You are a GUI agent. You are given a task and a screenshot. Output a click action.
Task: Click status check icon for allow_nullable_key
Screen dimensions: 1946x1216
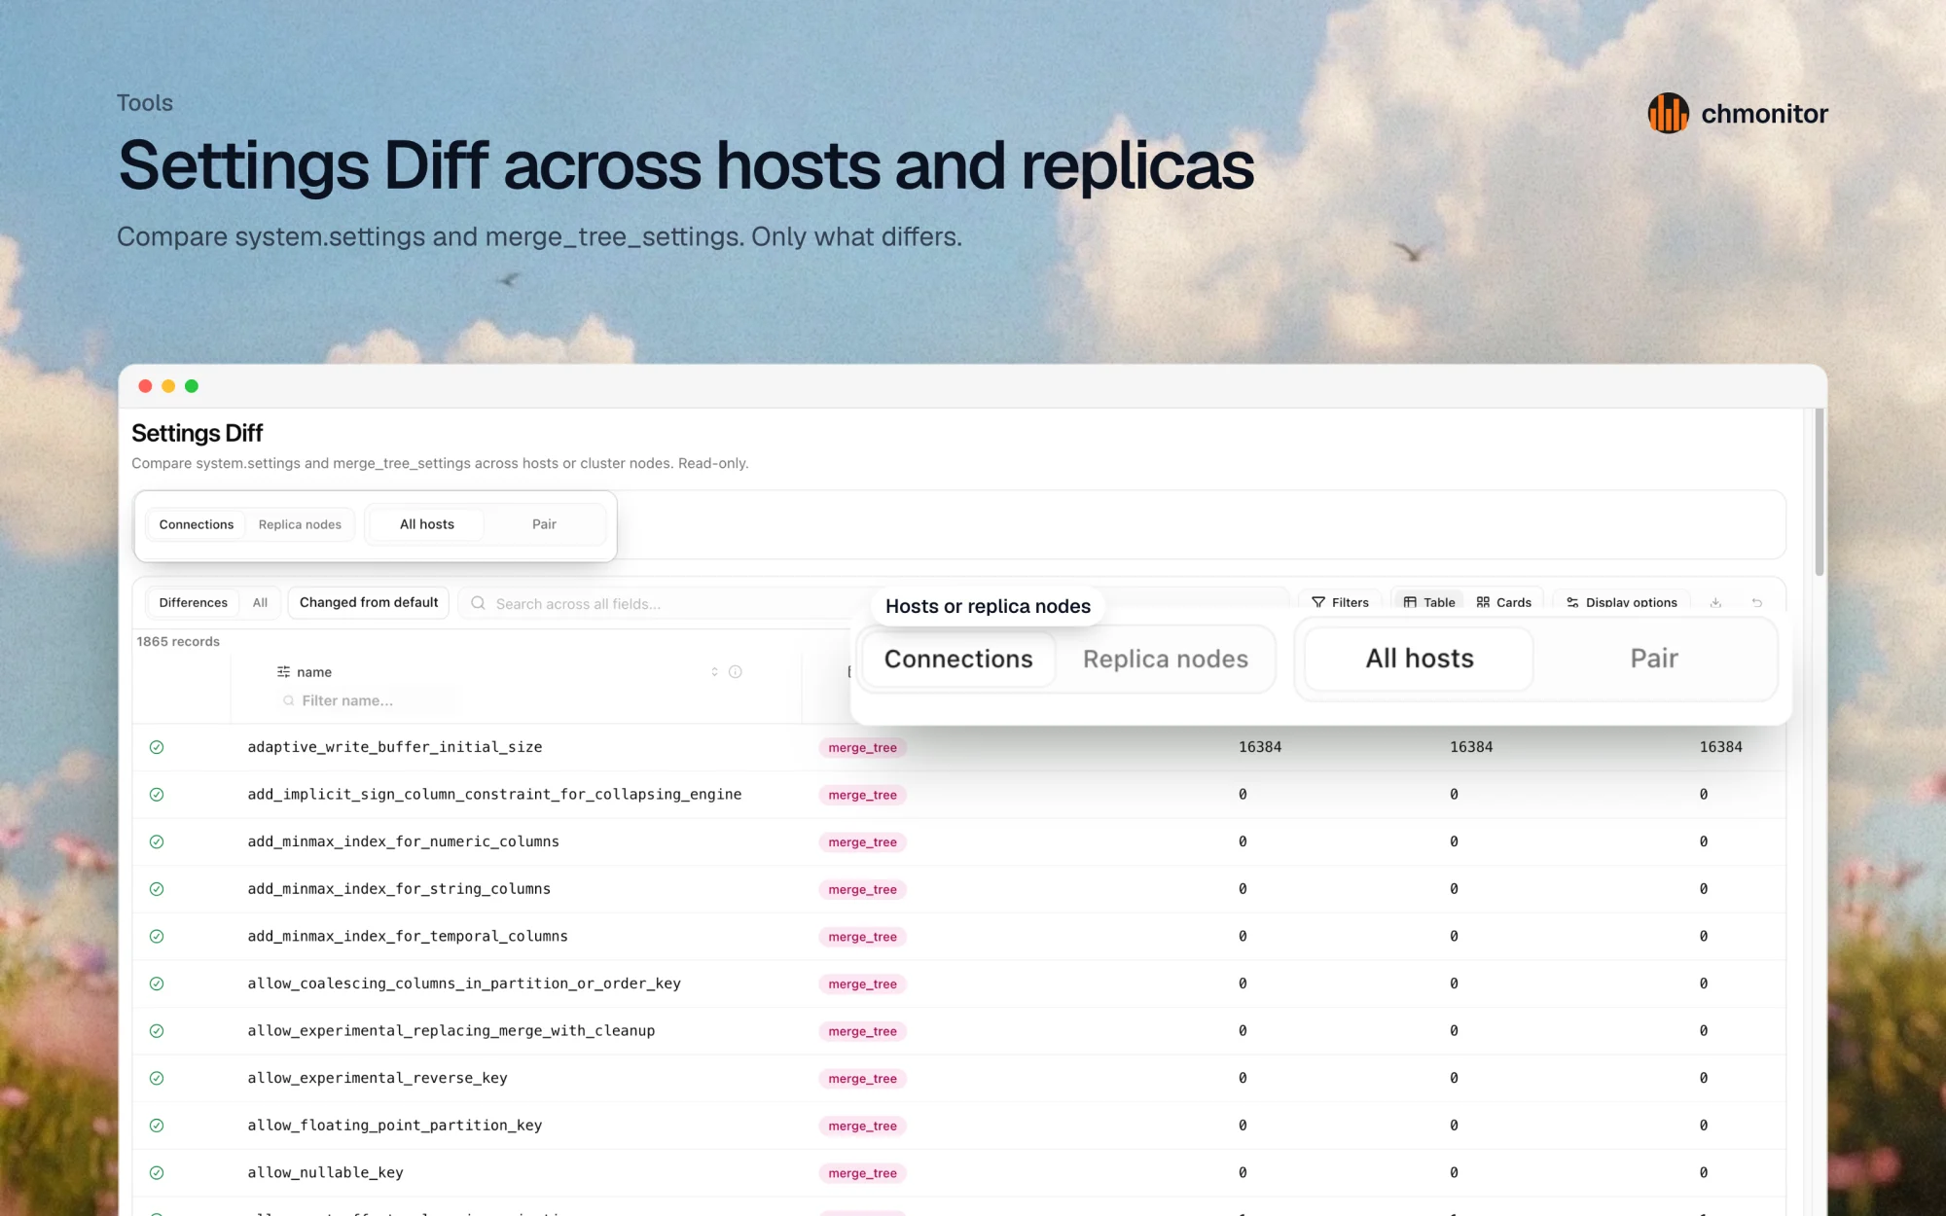(157, 1172)
